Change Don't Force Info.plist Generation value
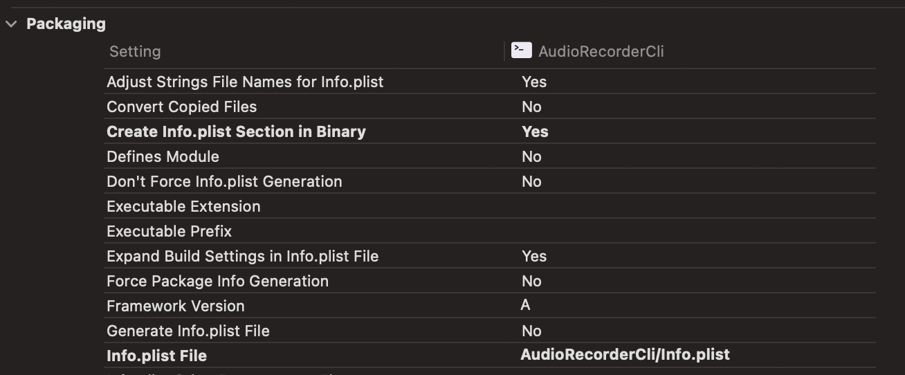905x375 pixels. click(531, 181)
